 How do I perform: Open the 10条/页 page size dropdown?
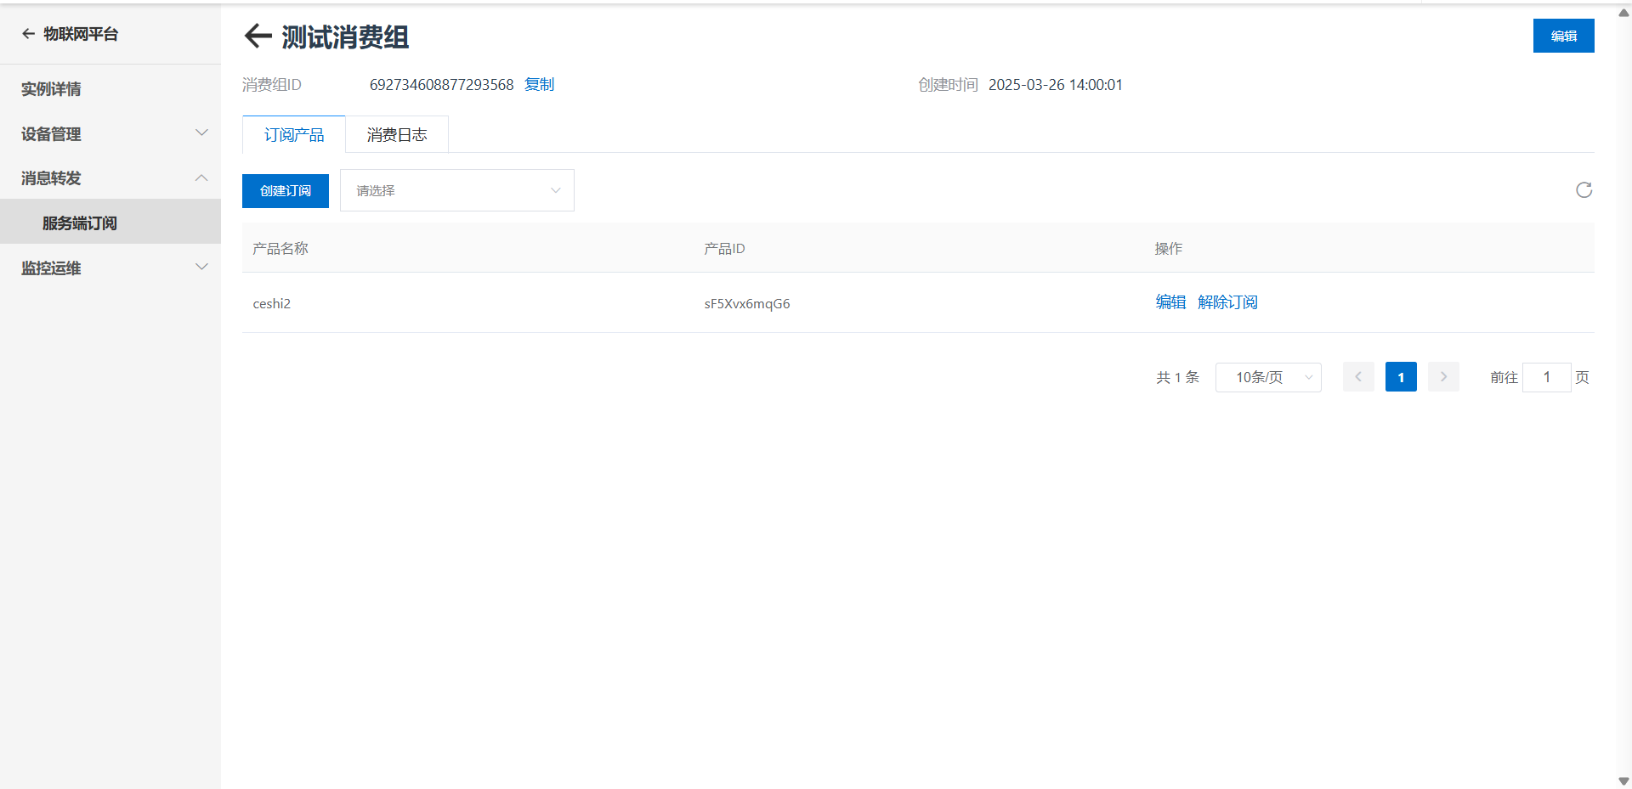coord(1268,377)
